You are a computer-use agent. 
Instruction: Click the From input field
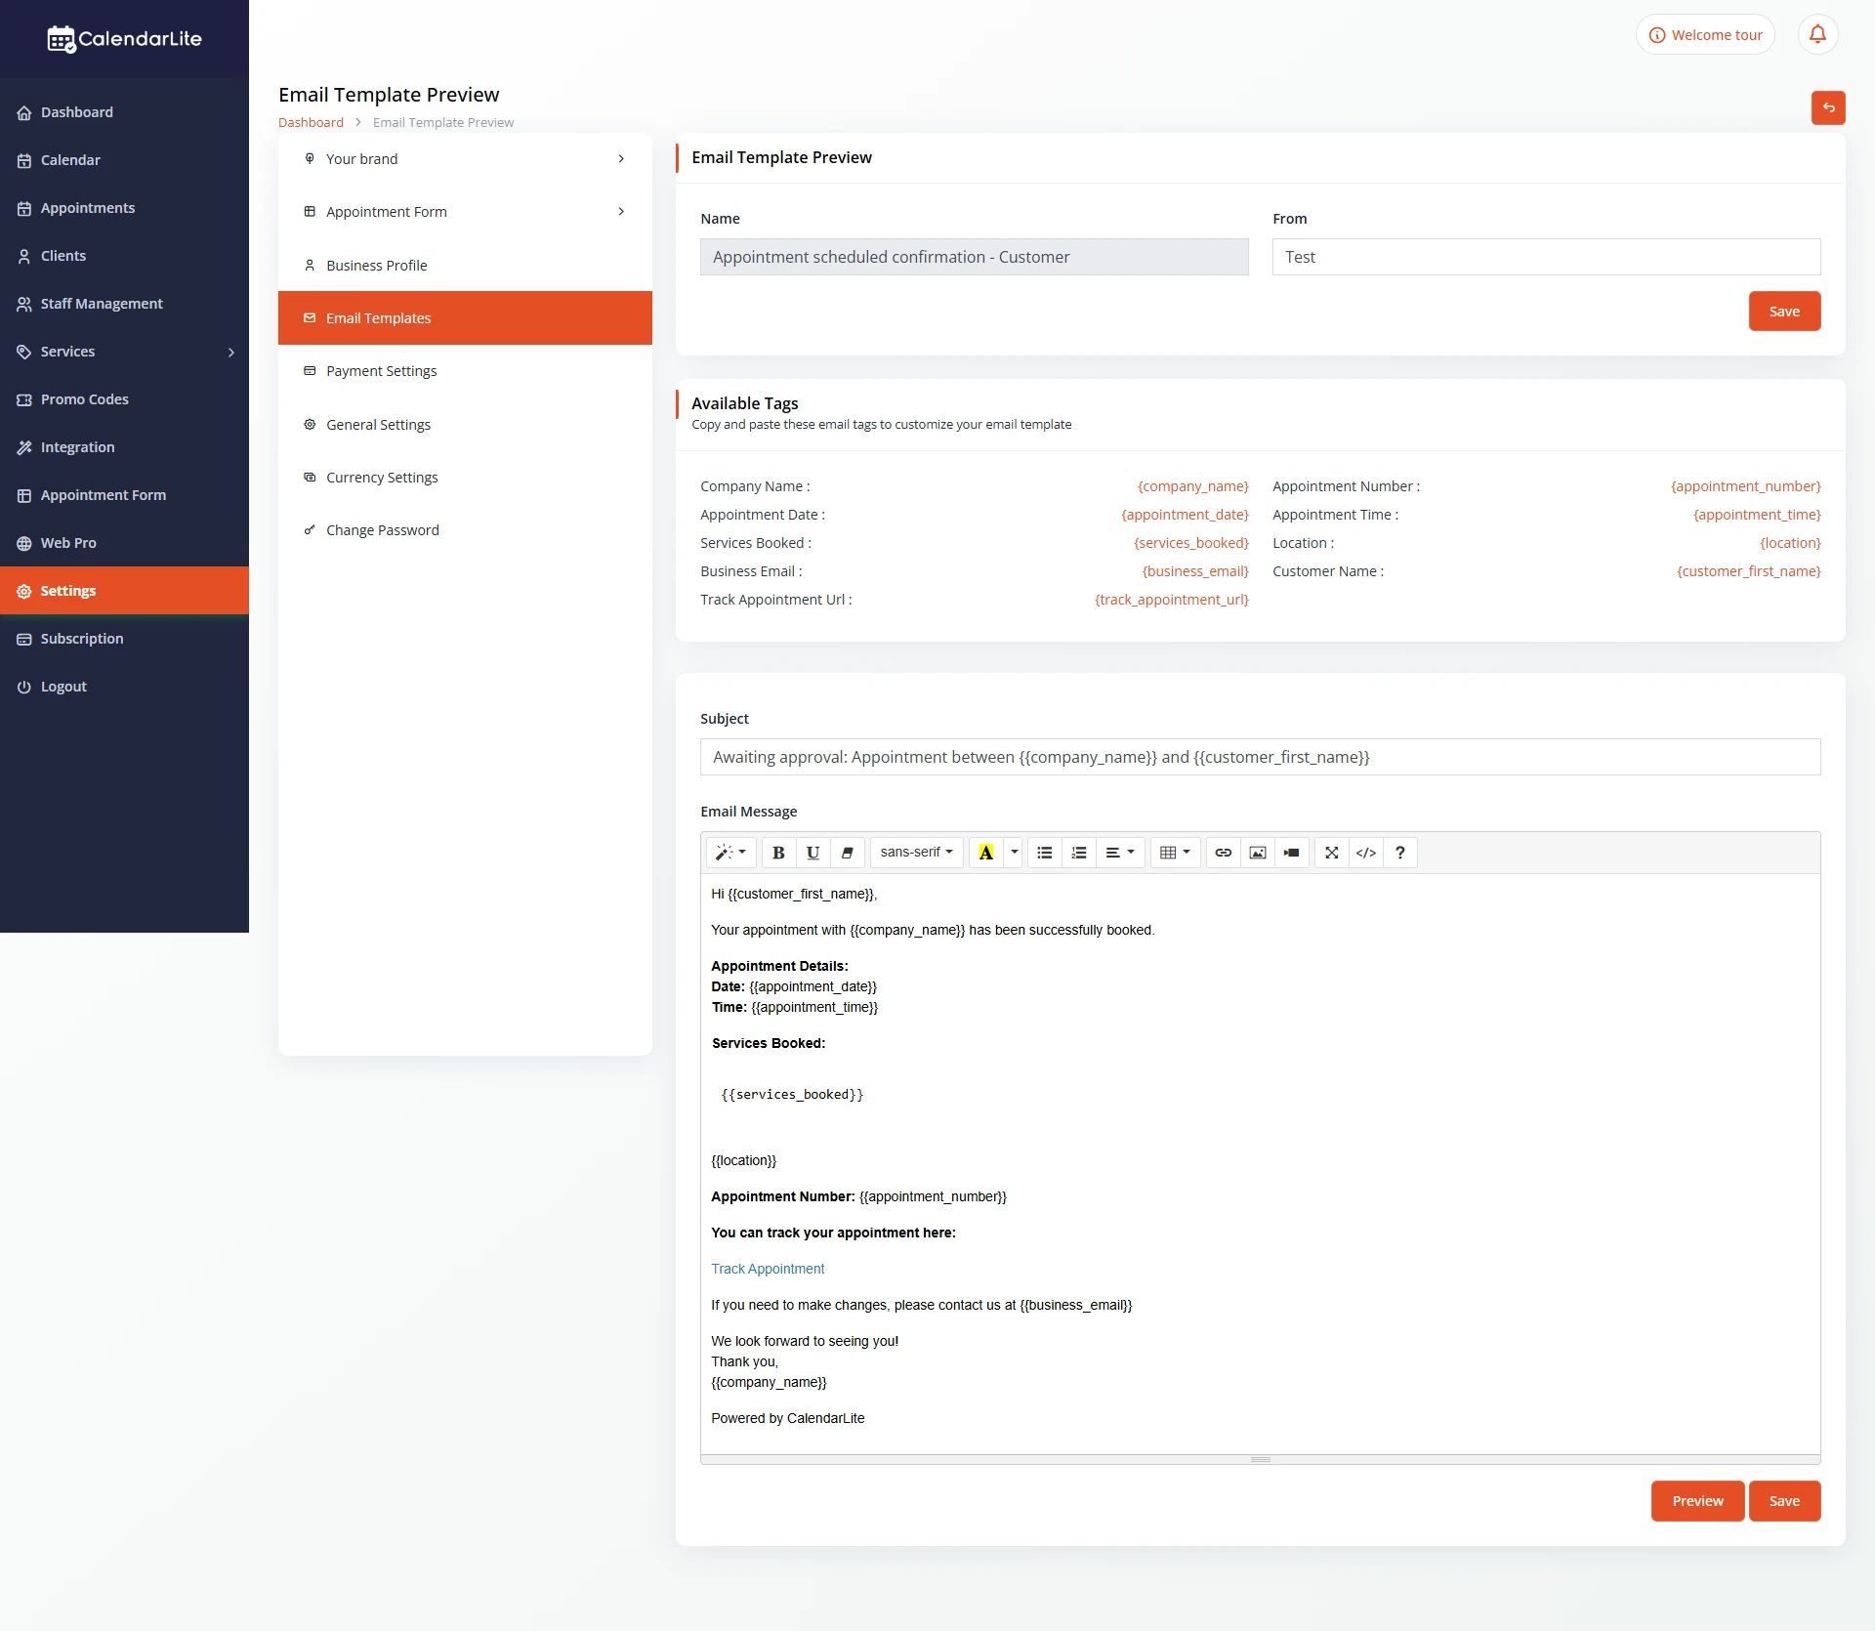(x=1546, y=257)
